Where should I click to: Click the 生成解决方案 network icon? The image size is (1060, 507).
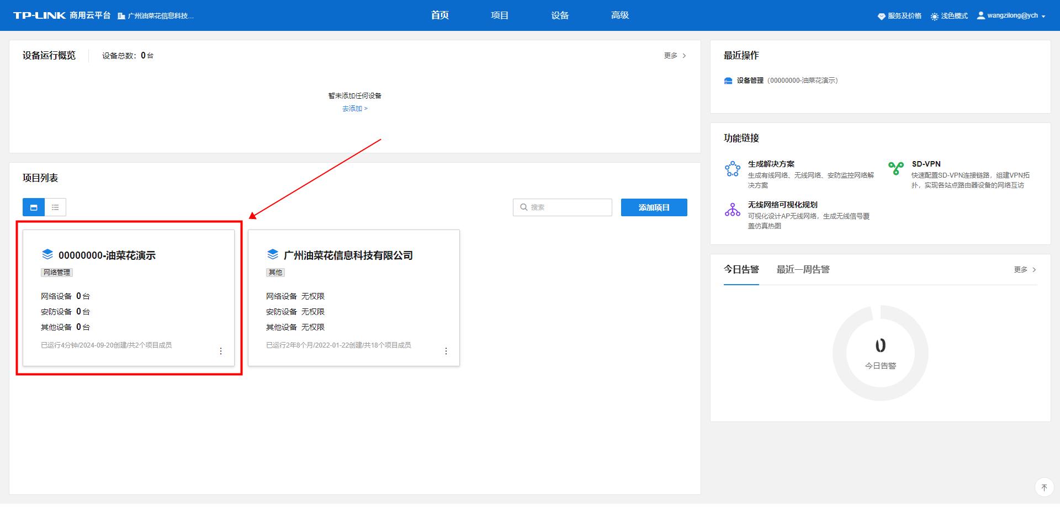click(733, 169)
